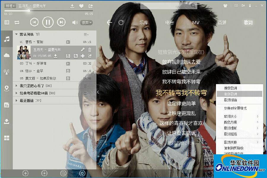Screen dimensions: 267x178
Task: Open the cloud music sidebar icon
Action: pyautogui.click(x=7, y=55)
